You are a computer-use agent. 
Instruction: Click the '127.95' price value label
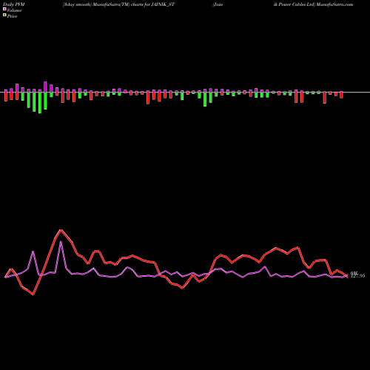[357, 276]
